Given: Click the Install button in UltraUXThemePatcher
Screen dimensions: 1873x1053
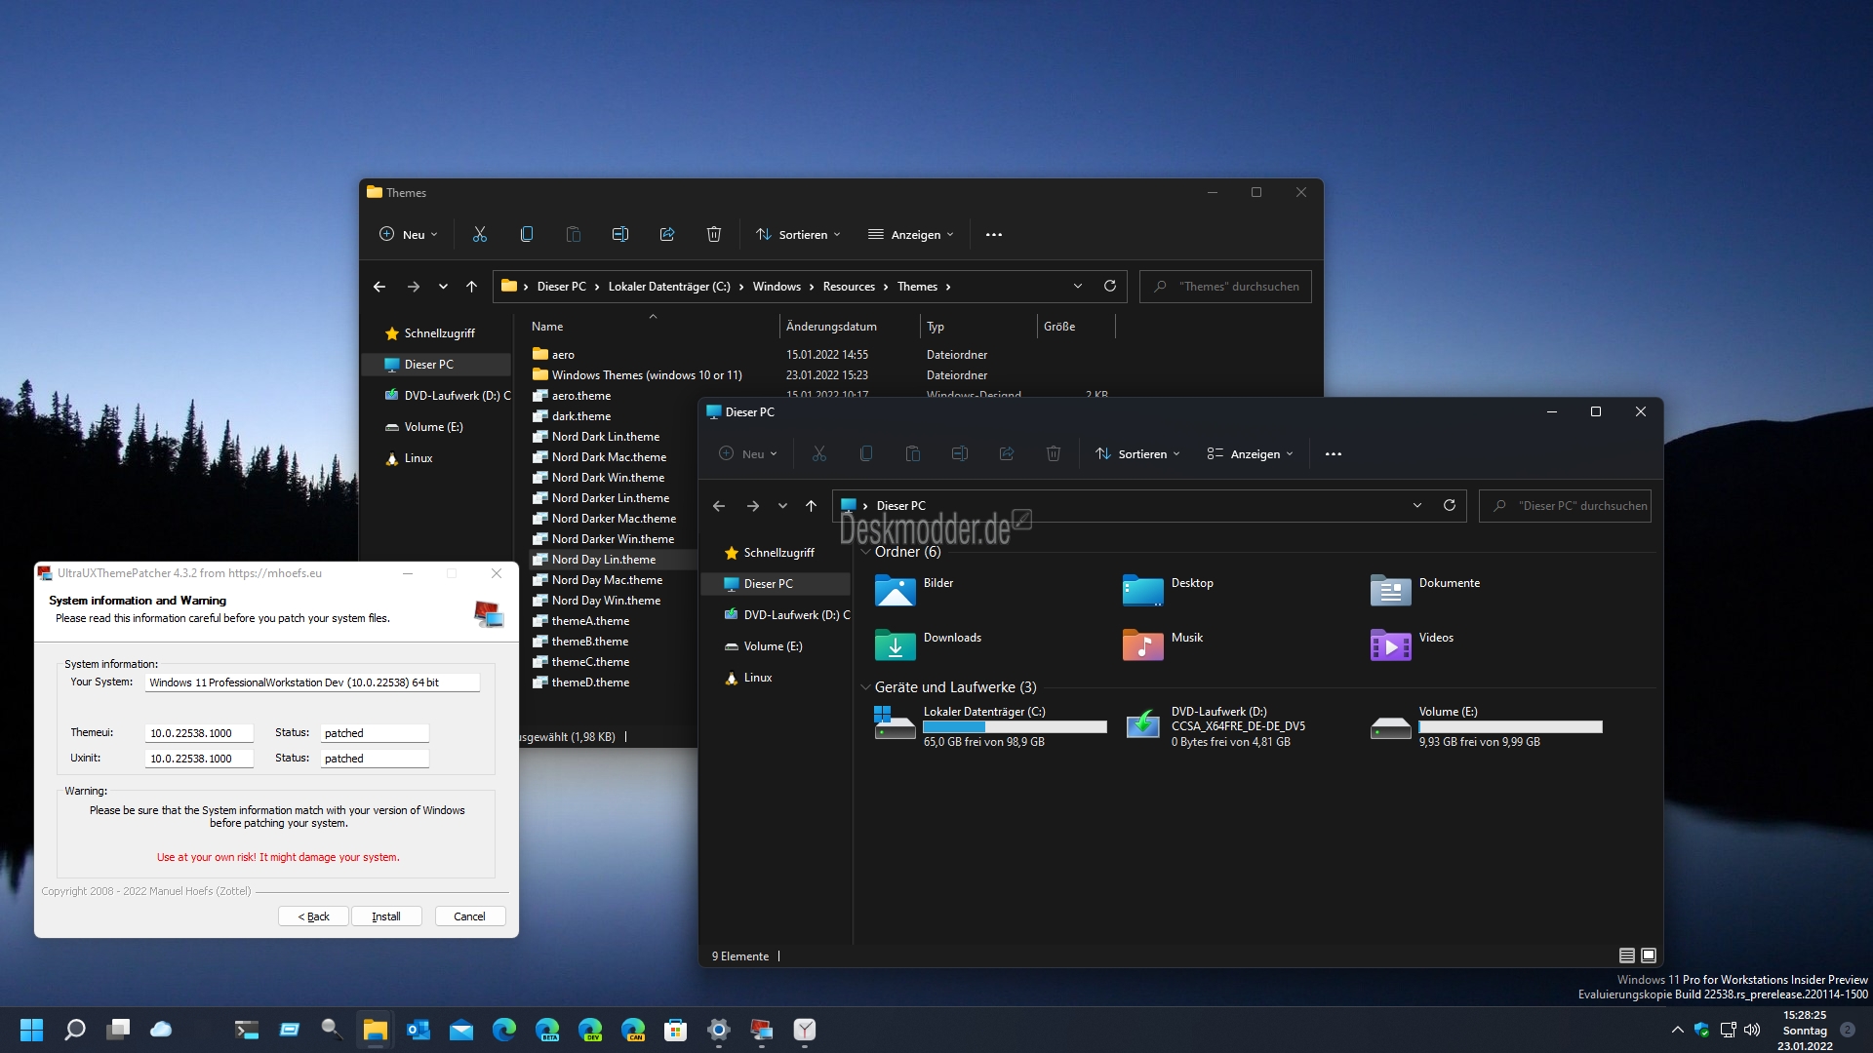Looking at the screenshot, I should click(386, 916).
